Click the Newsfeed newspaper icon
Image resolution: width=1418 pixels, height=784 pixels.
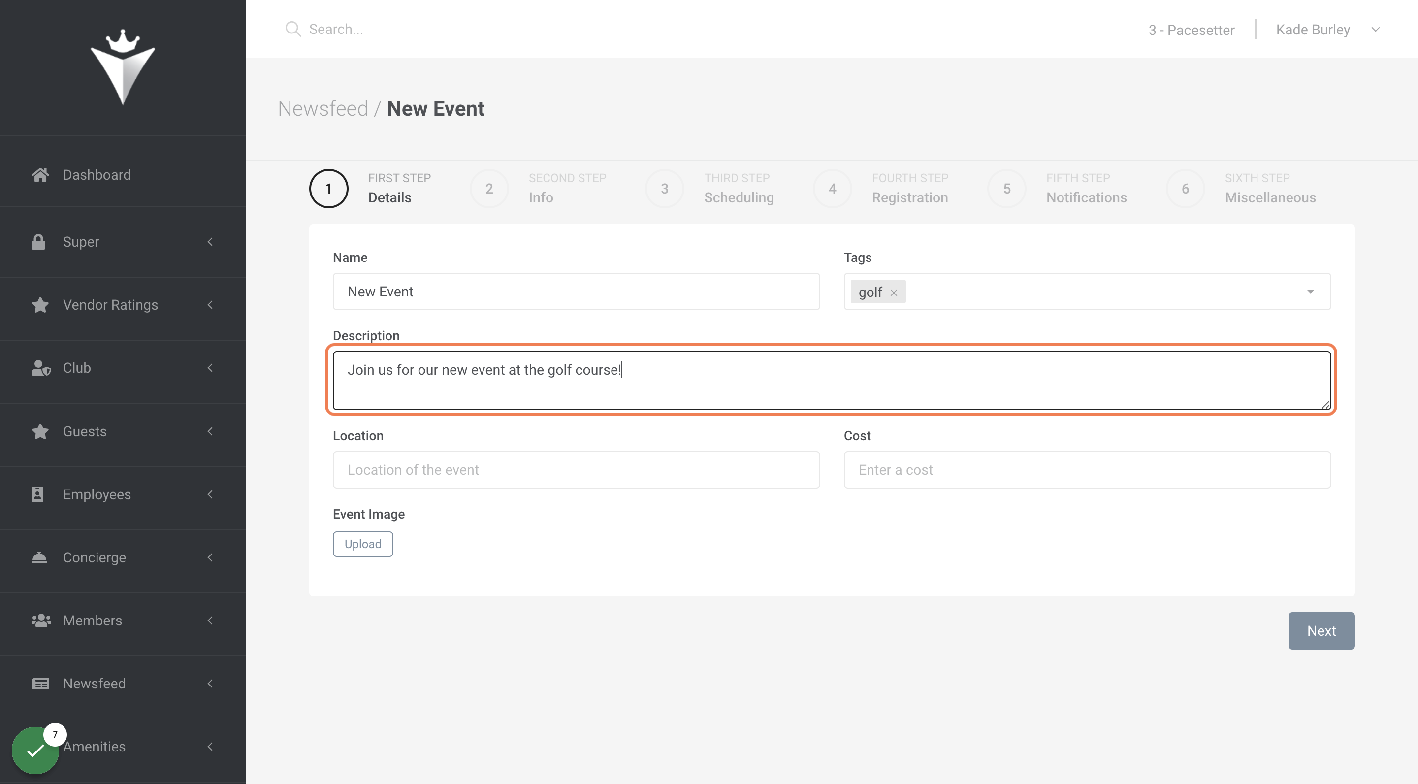[41, 683]
